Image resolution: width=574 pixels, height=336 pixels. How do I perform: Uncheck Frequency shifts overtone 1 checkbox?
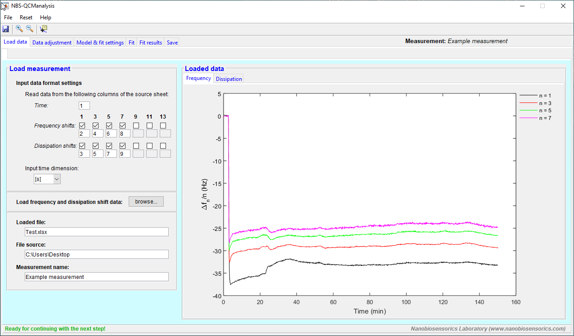(x=82, y=126)
